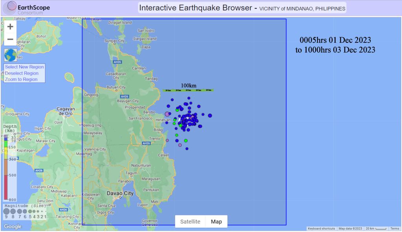Click Davao City label on the map
The width and height of the screenshot is (402, 232).
click(120, 194)
